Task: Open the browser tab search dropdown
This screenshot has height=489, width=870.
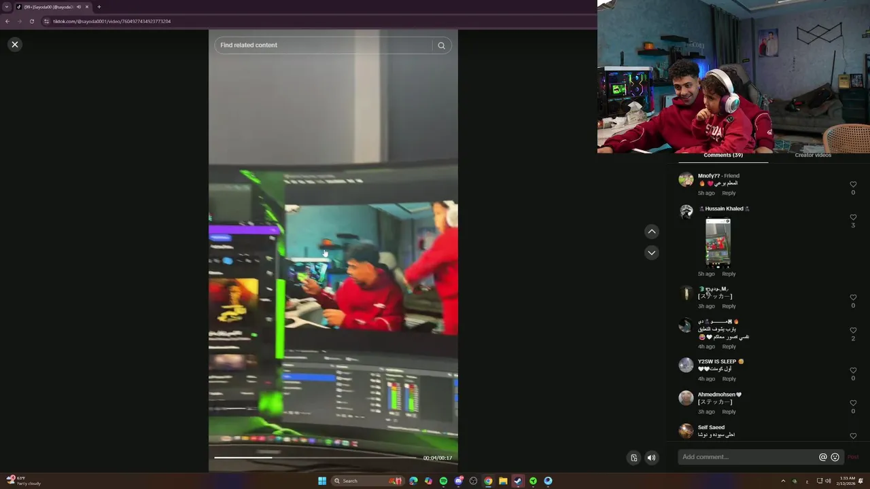Action: [x=7, y=7]
